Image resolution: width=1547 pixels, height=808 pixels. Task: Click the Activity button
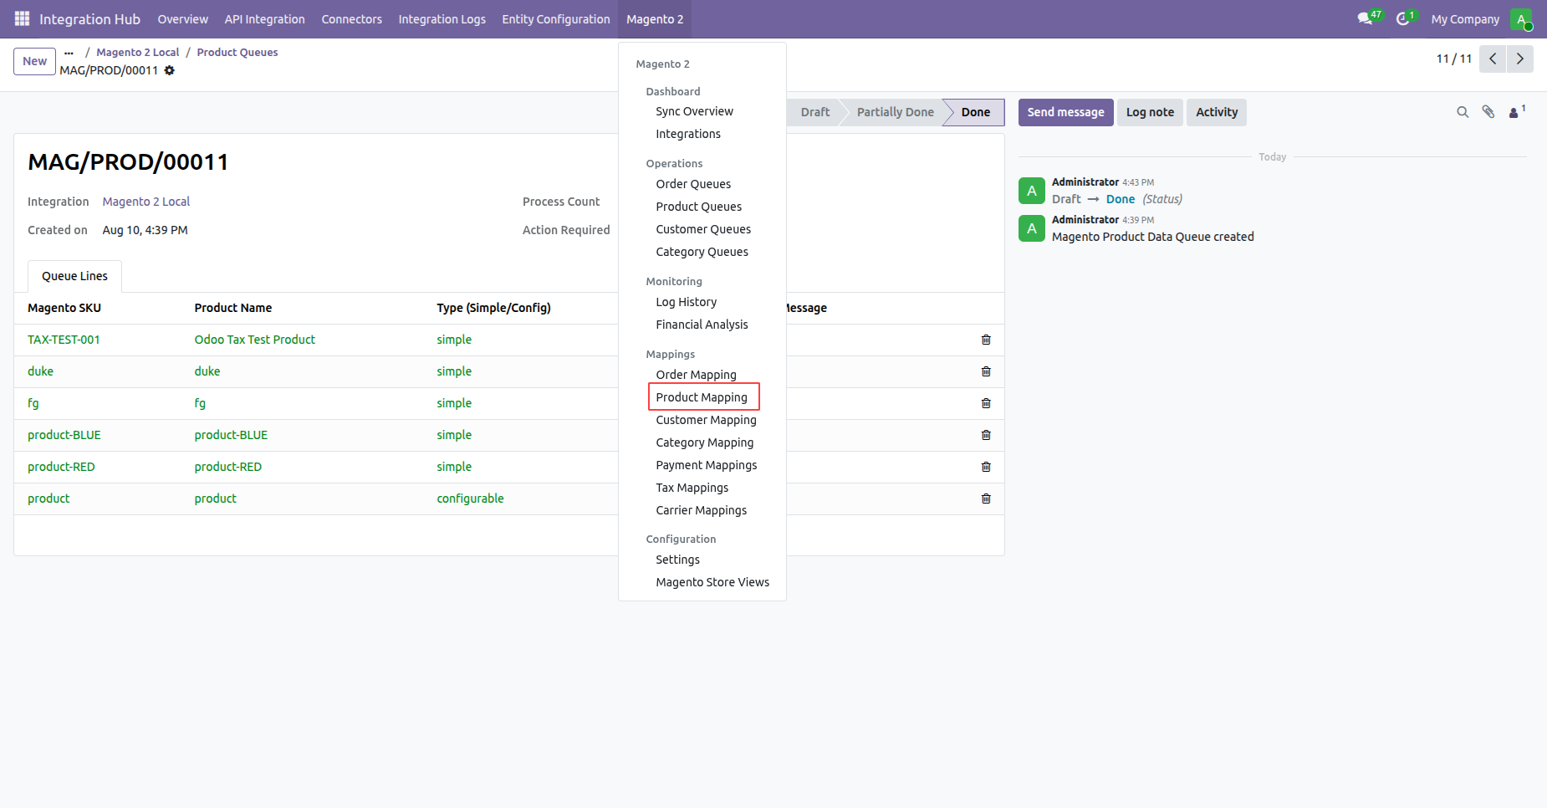tap(1217, 112)
